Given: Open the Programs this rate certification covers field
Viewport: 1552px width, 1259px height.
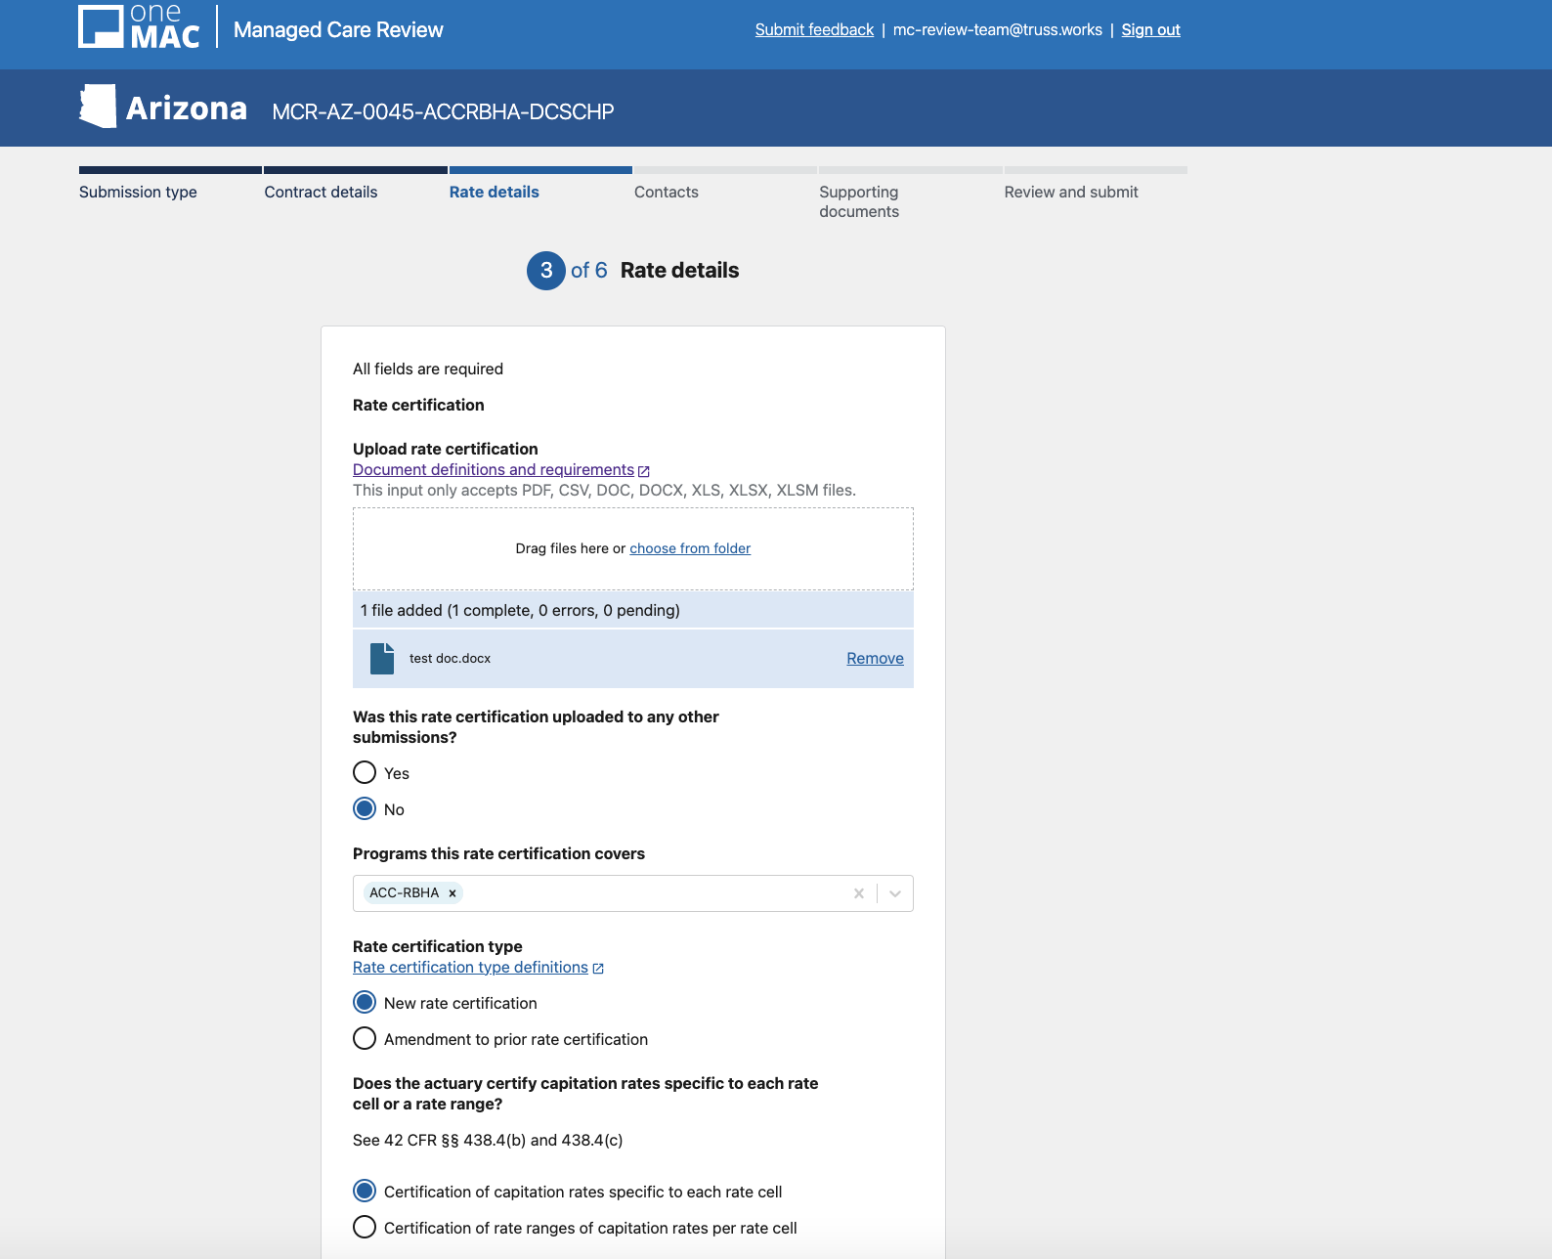Looking at the screenshot, I should tap(645, 893).
